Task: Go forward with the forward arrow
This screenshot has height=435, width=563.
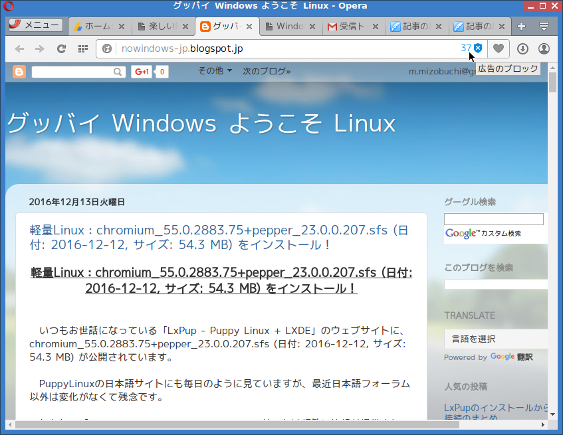Action: [x=39, y=48]
